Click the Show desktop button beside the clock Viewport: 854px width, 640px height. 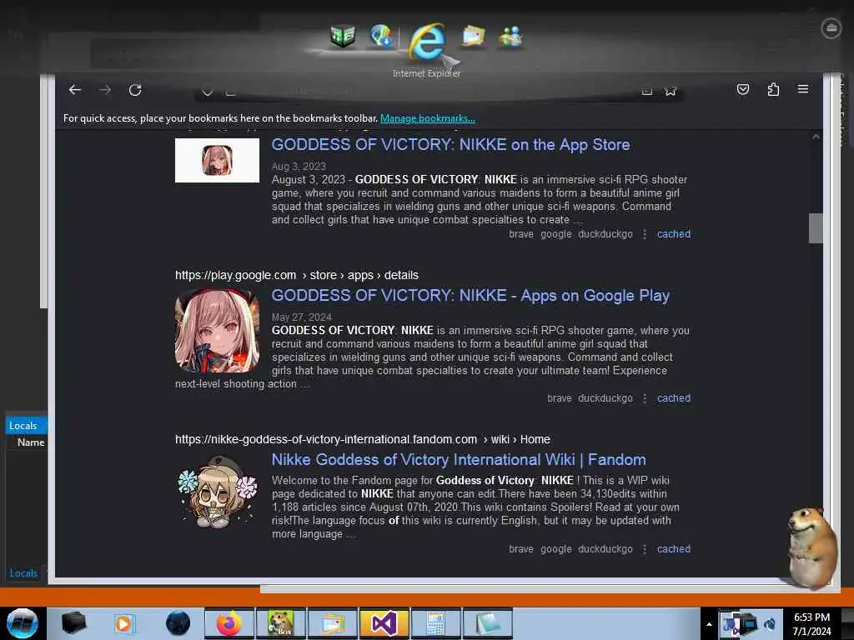pos(847,623)
